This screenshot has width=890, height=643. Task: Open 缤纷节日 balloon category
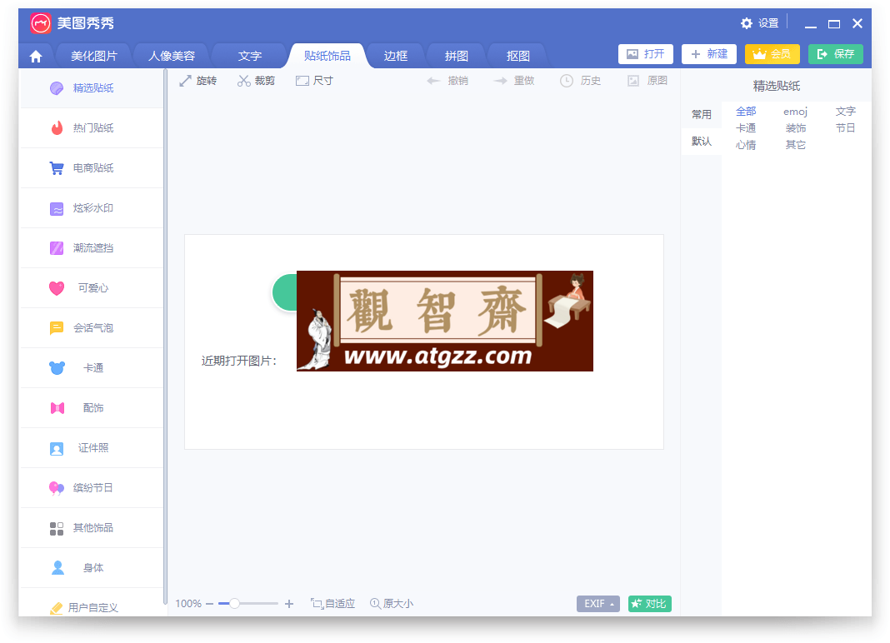[x=92, y=488]
